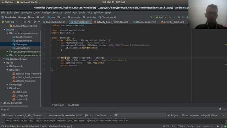Open Logcat device selector dropdown
The width and height of the screenshot is (227, 128).
(24, 115)
